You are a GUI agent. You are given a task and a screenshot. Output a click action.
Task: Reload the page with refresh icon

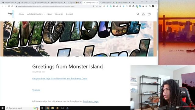[x=9, y=6]
